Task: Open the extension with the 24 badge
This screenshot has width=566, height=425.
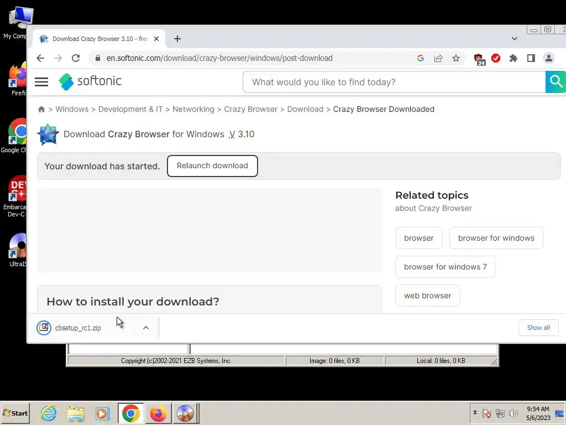Action: pos(479,59)
